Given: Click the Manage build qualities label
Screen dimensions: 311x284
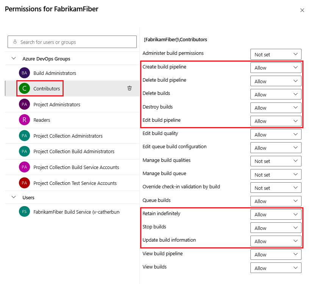Looking at the screenshot, I should coord(166,160).
